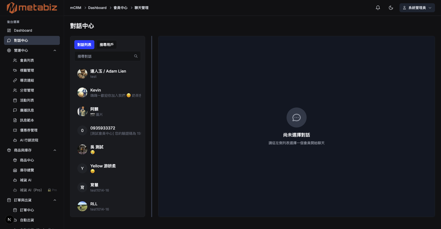Open 優惠券管理 ticket icon

tap(15, 130)
